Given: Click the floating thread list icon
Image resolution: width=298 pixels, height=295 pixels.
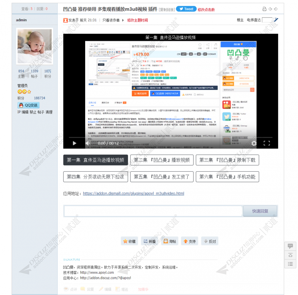Looking at the screenshot, I should click(x=290, y=264).
